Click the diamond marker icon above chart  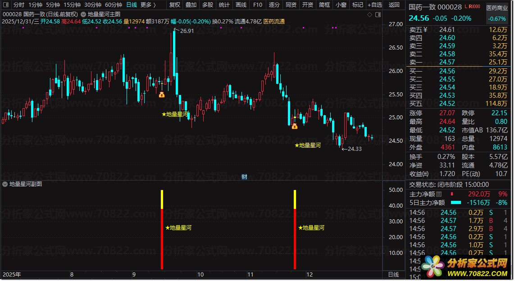point(369,14)
